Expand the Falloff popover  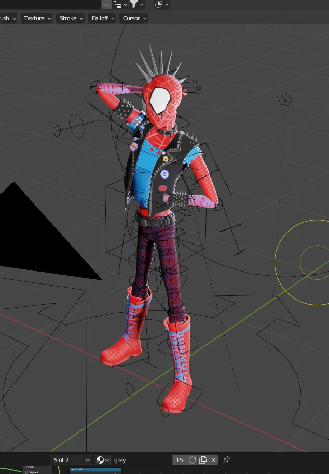coord(103,18)
